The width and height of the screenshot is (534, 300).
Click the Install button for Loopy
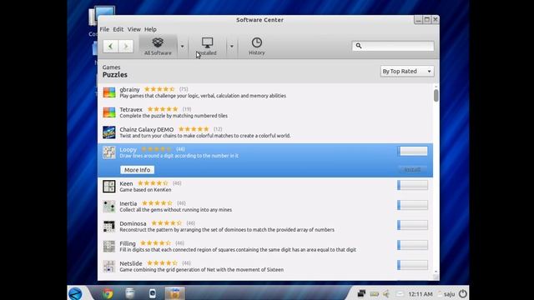[412, 169]
